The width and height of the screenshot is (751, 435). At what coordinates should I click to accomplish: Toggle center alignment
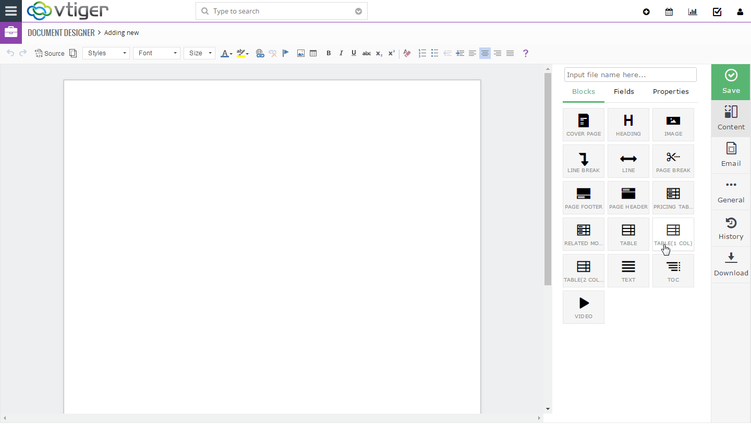(x=485, y=53)
